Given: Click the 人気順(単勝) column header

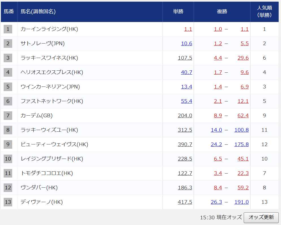Looking at the screenshot, I should [x=265, y=12].
